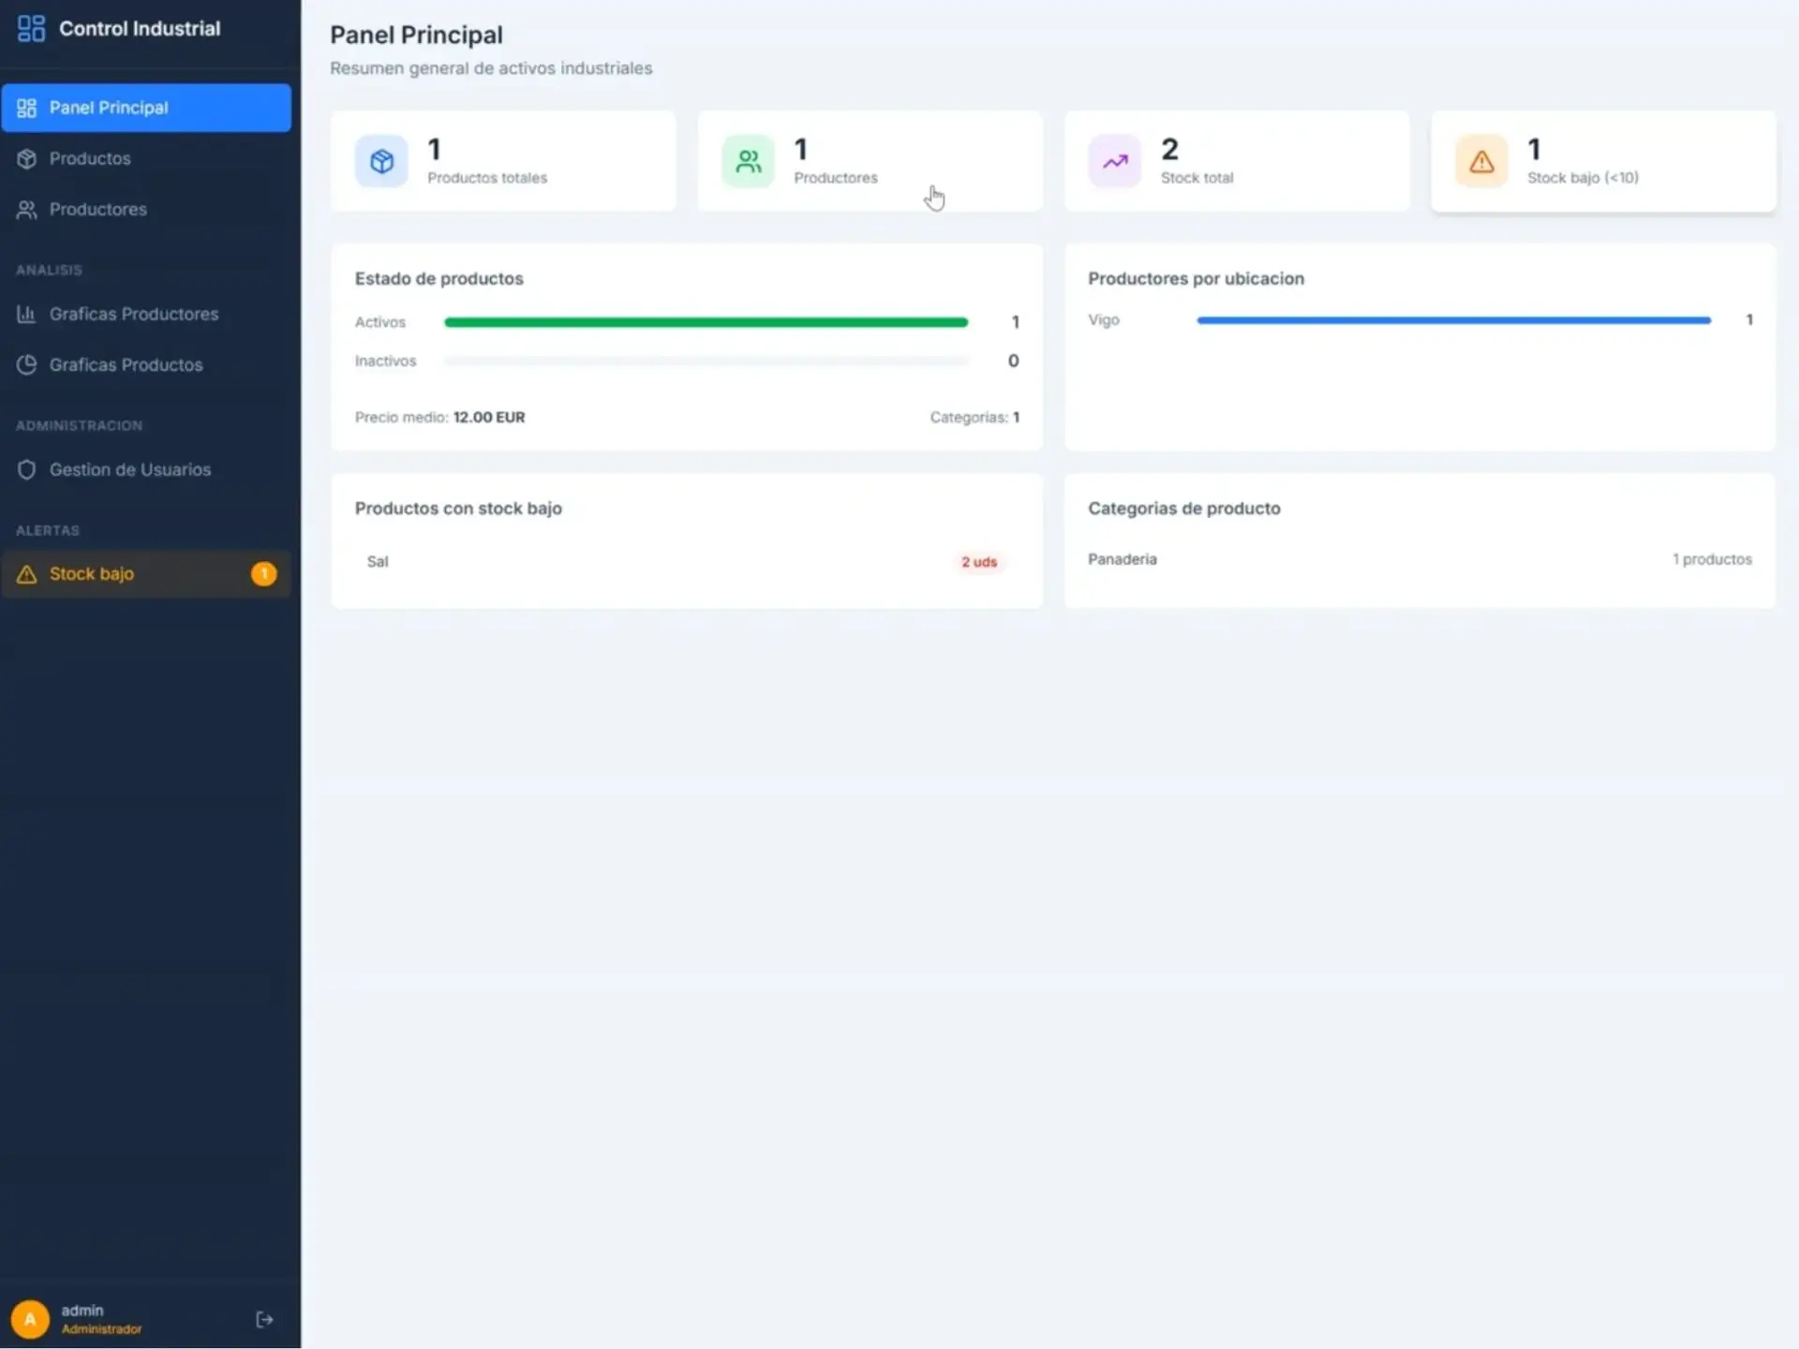Viewport: 1799px width, 1349px height.
Task: Click the Control Industrial logo icon
Action: point(31,29)
